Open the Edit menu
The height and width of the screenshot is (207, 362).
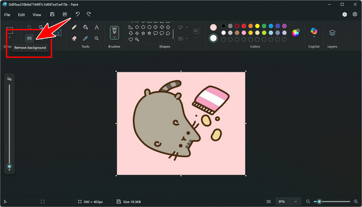pyautogui.click(x=21, y=15)
